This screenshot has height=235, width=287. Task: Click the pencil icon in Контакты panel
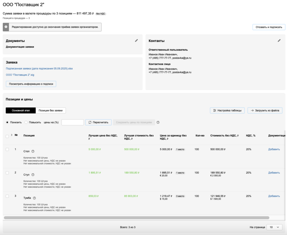click(x=279, y=41)
